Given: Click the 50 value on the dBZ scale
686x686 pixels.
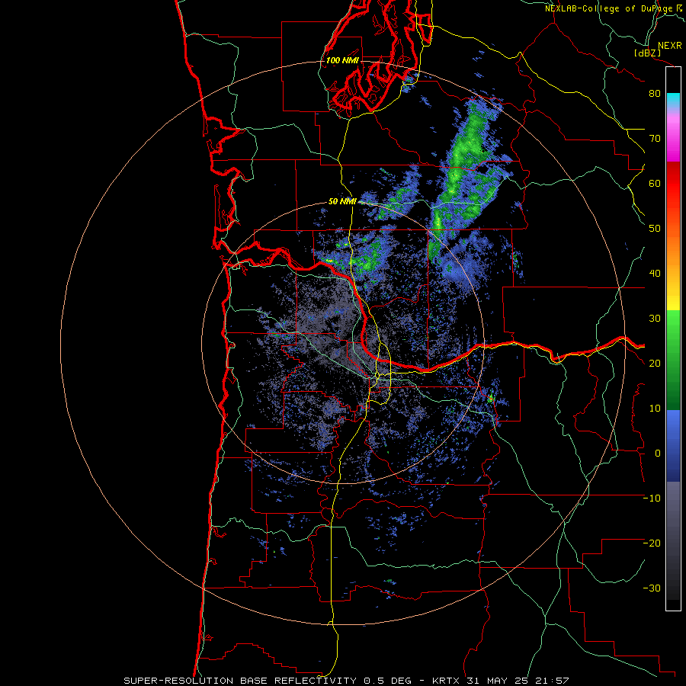Looking at the screenshot, I should coord(655,229).
